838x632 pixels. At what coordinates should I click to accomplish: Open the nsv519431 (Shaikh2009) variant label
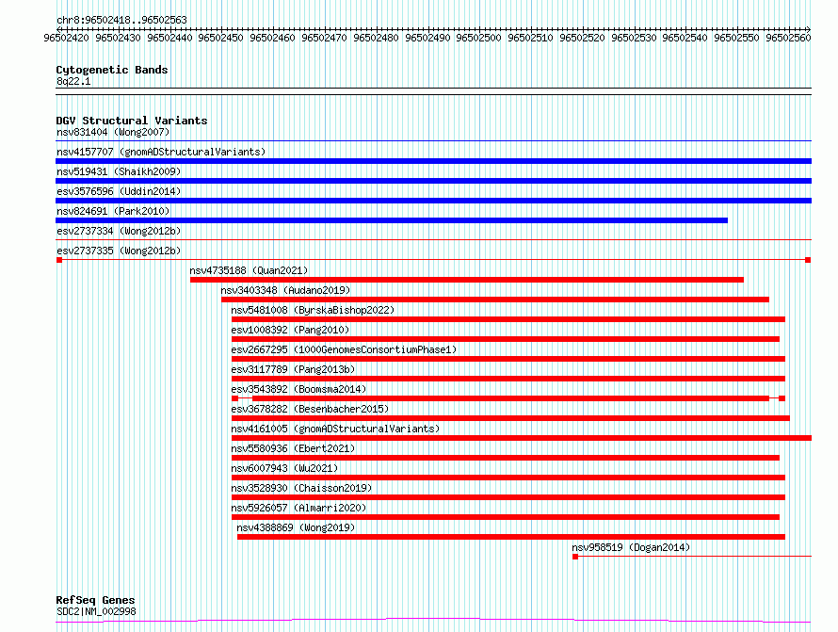[x=119, y=171]
